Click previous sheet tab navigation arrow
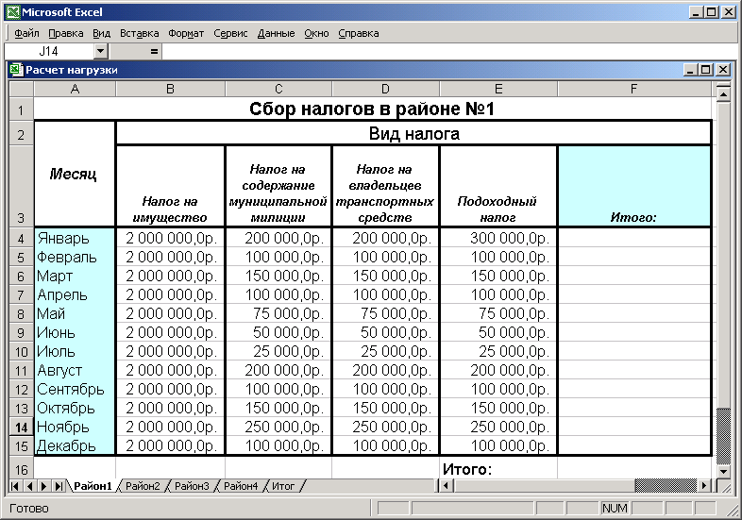 (x=30, y=486)
